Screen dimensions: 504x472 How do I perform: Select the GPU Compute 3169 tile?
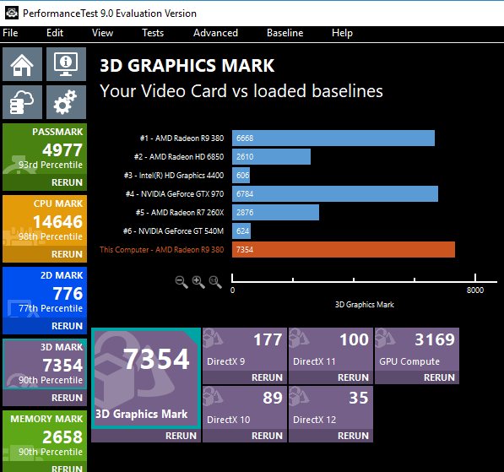(x=417, y=350)
